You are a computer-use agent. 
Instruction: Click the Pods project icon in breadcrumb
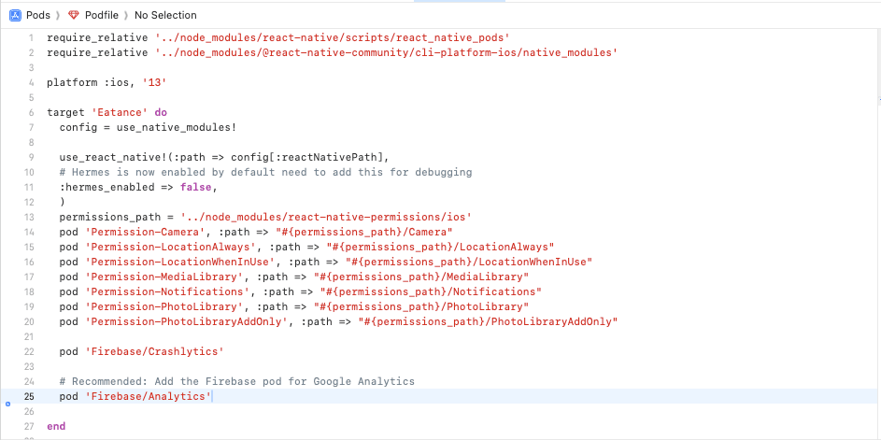click(15, 15)
